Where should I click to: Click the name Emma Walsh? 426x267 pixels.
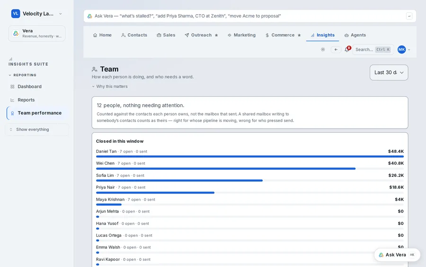pos(108,247)
